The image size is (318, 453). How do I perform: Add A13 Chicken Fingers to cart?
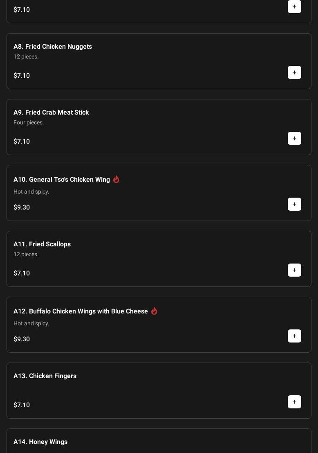(294, 402)
